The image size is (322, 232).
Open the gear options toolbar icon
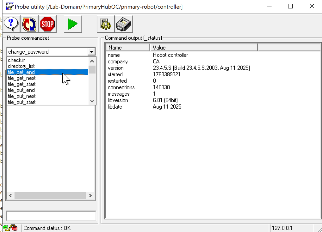(x=105, y=24)
